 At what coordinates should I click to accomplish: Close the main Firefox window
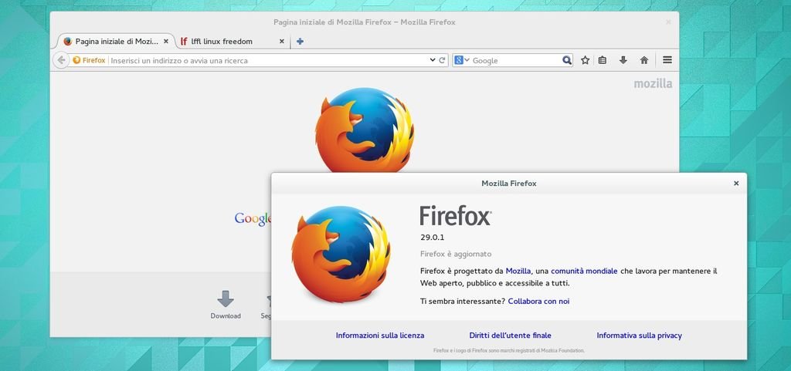pos(668,22)
